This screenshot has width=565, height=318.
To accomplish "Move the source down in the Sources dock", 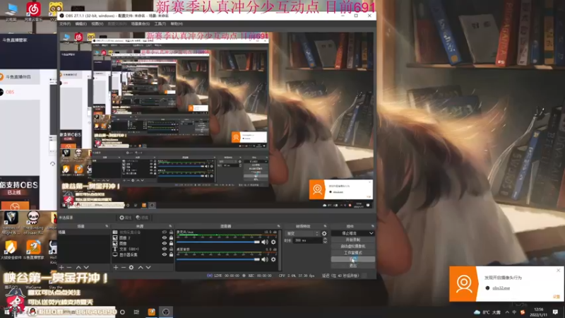I will [x=148, y=268].
